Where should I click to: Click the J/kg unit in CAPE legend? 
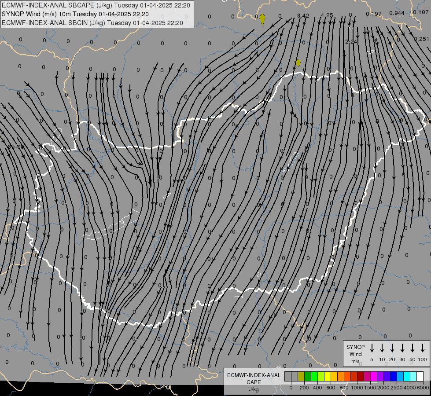click(254, 389)
